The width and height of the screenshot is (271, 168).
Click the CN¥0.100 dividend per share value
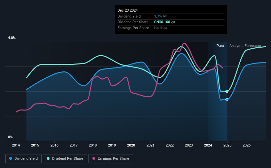(162, 22)
